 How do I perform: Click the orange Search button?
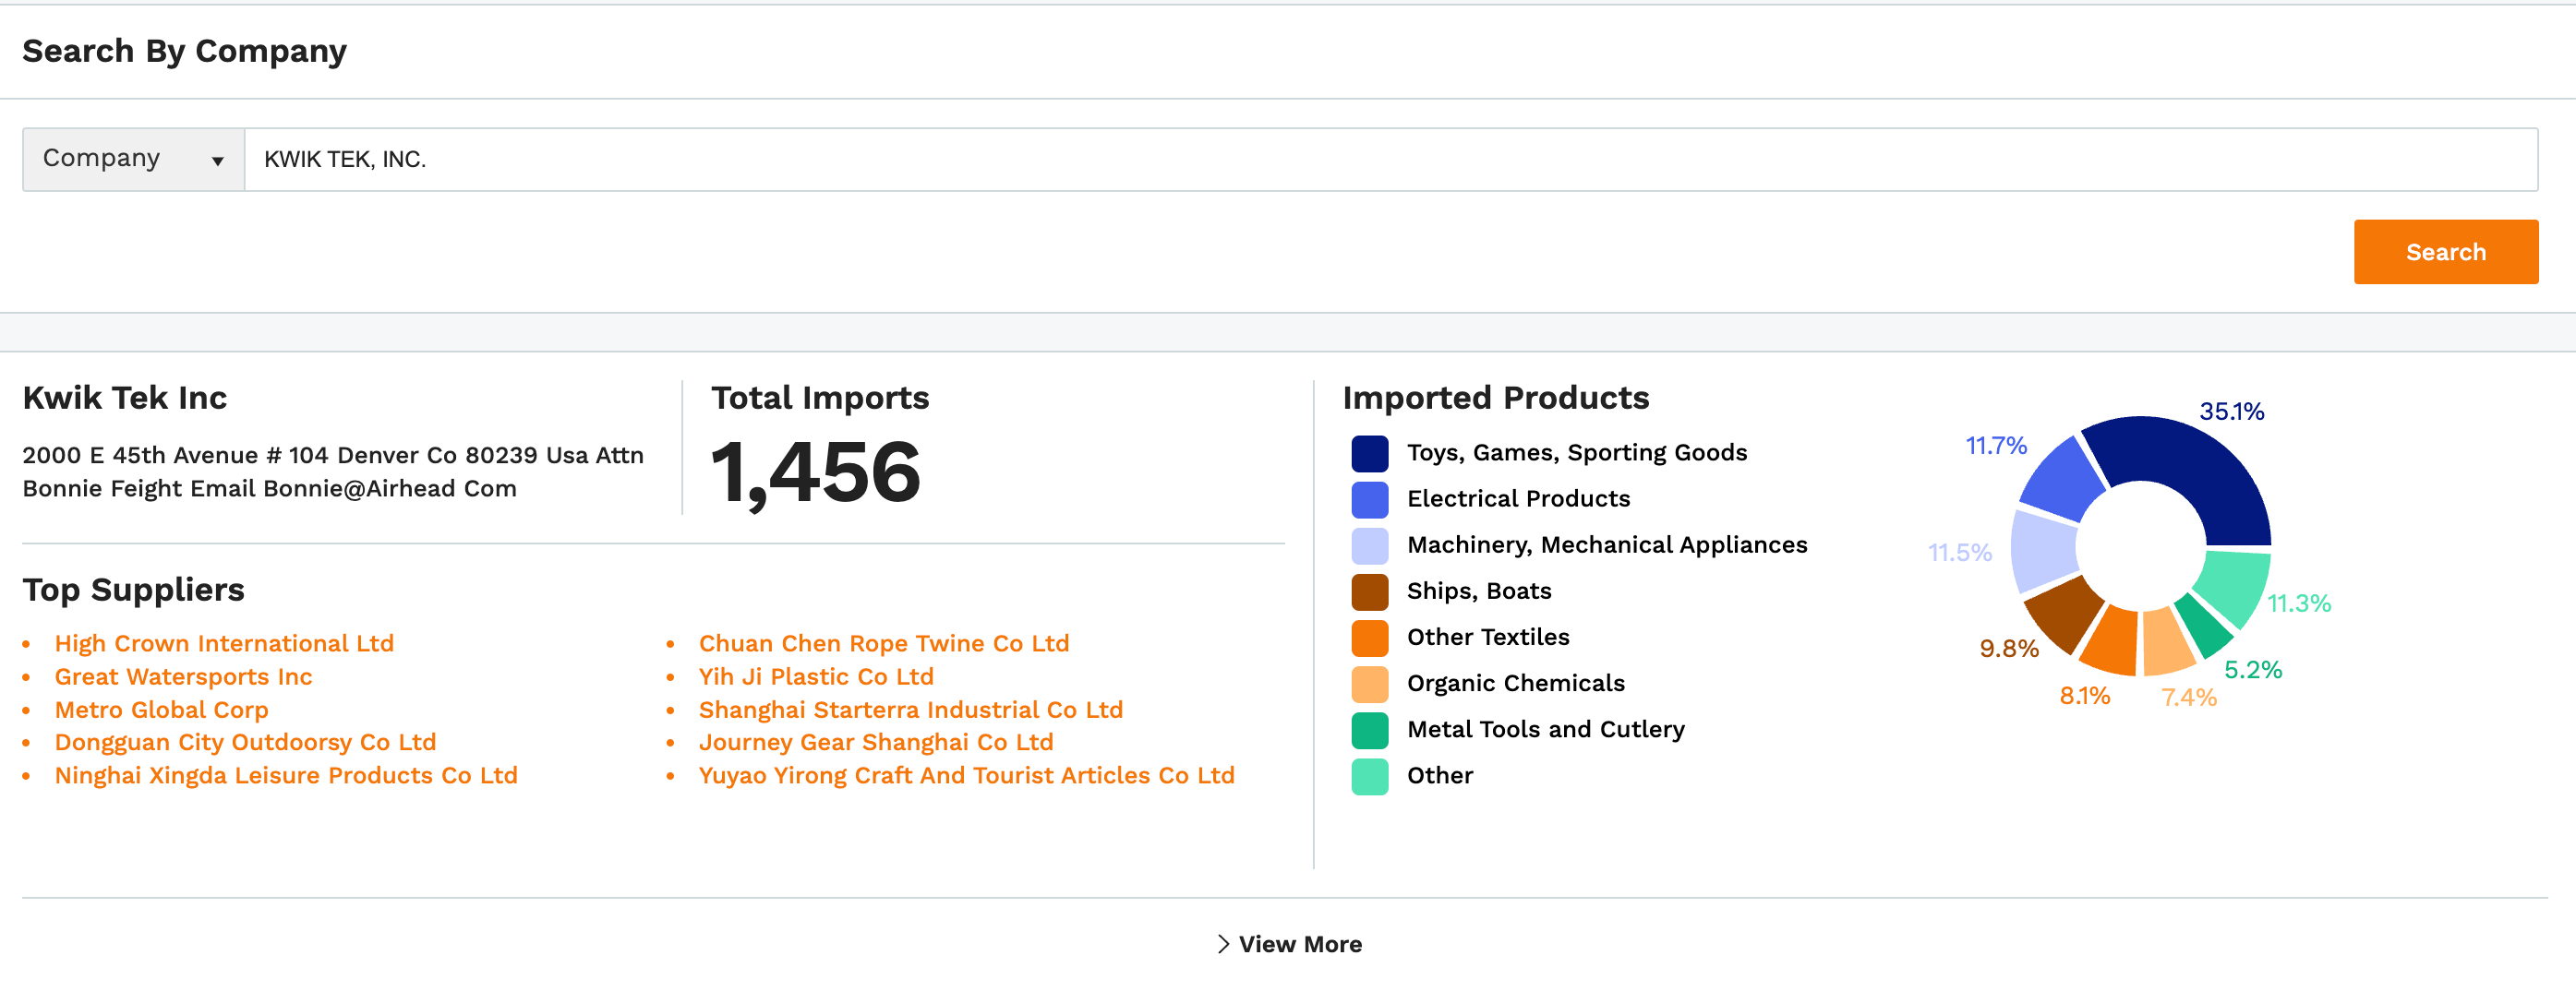point(2445,252)
